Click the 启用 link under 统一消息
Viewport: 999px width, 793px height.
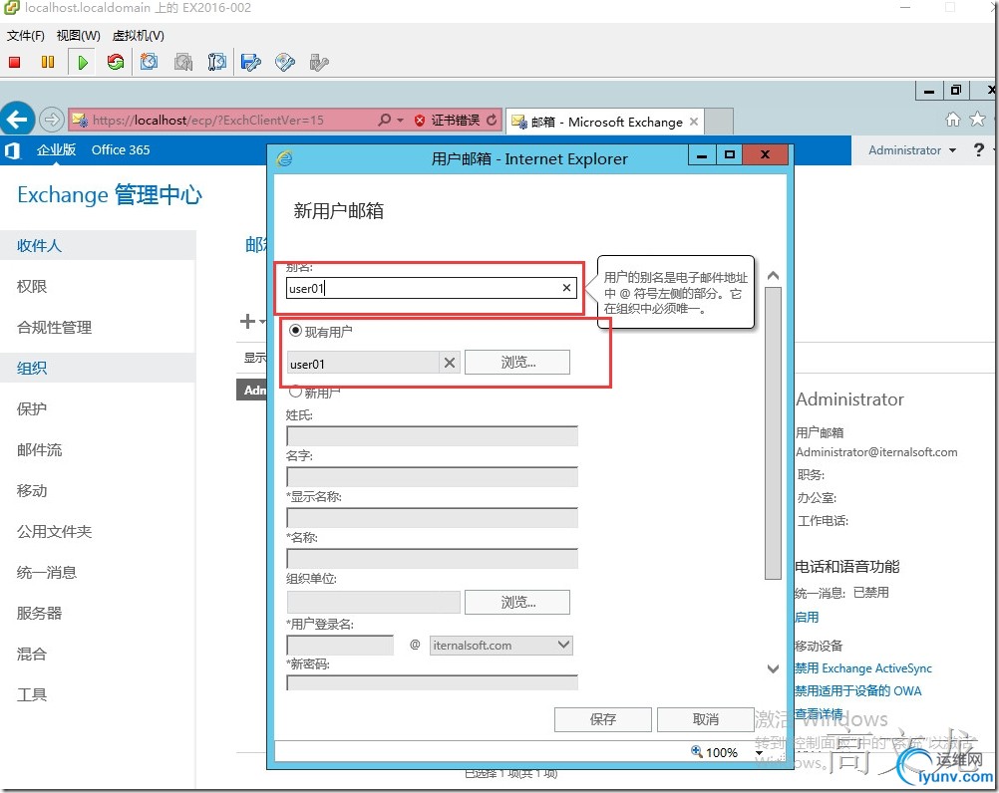[x=807, y=617]
